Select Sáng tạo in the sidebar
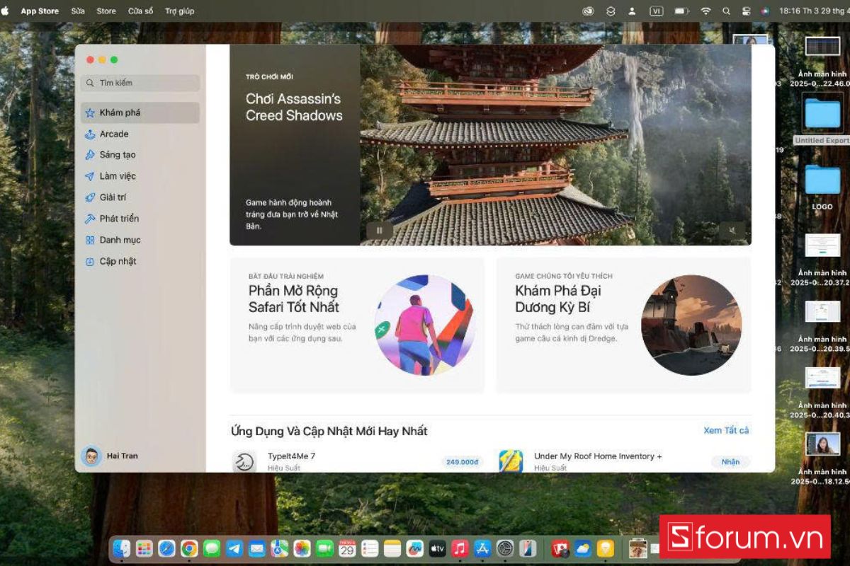Image resolution: width=850 pixels, height=566 pixels. [140, 155]
